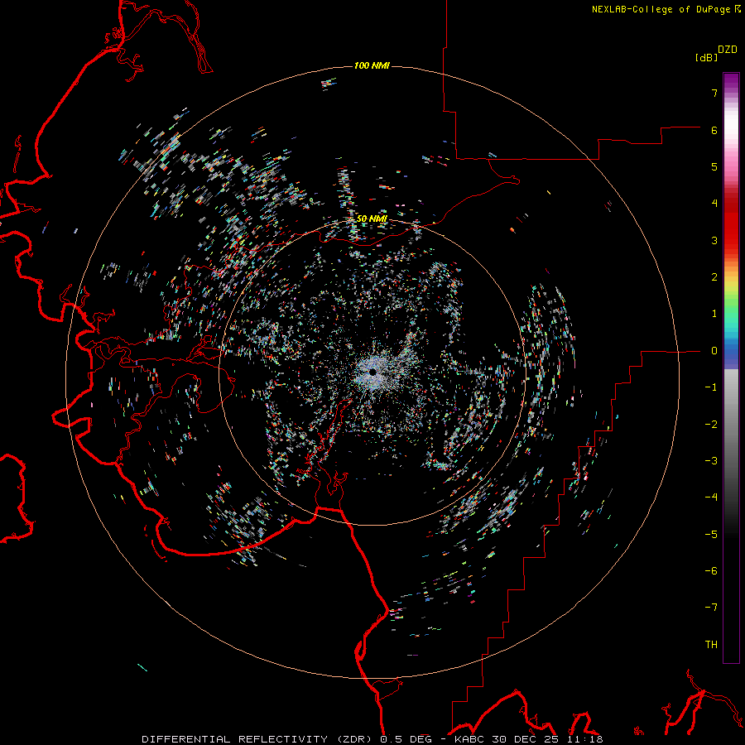This screenshot has width=745, height=745.
Task: Click the -4 value on the dB scale
Action: [711, 497]
